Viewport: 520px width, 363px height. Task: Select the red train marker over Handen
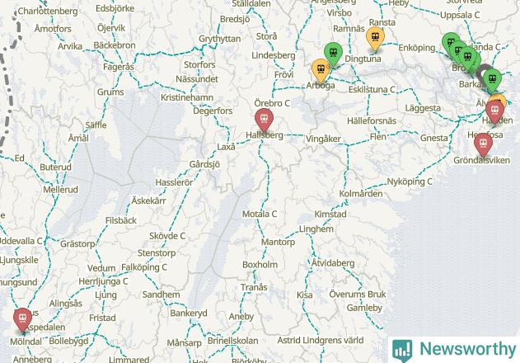[494, 111]
